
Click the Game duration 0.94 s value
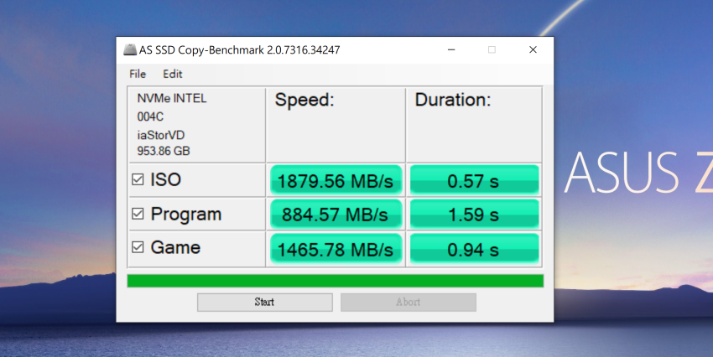(x=474, y=249)
